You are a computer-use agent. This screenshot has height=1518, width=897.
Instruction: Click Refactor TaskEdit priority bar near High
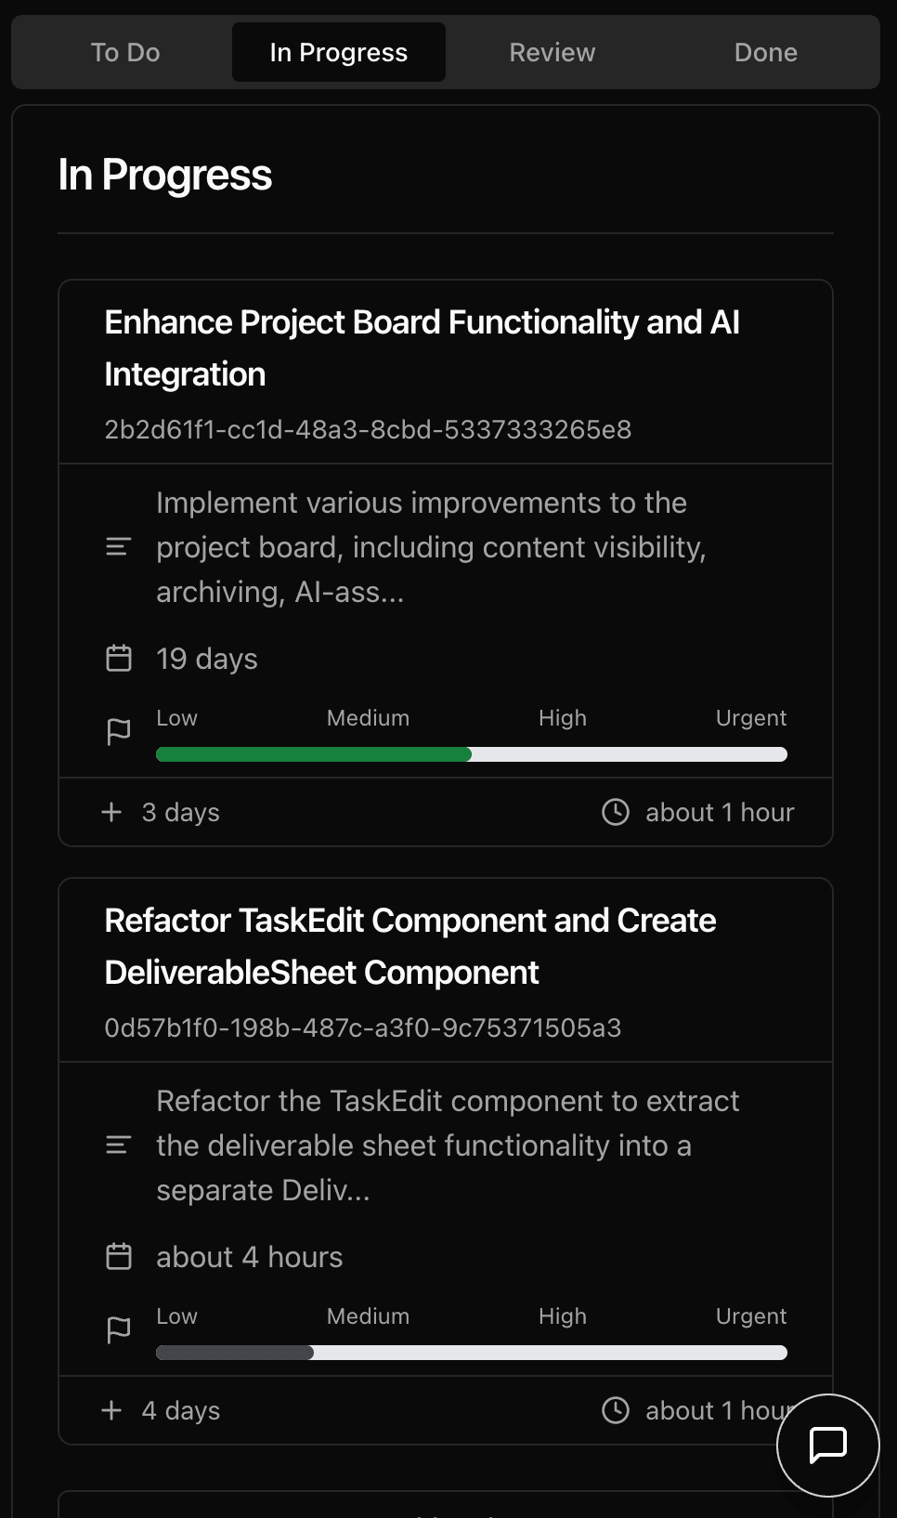coord(563,1353)
